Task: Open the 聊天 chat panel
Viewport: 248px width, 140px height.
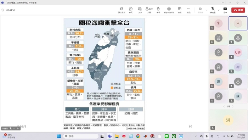Action: 131,10
